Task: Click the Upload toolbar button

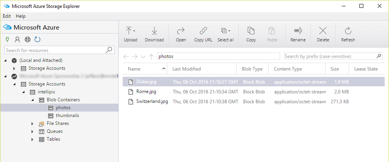Action: pos(131,34)
